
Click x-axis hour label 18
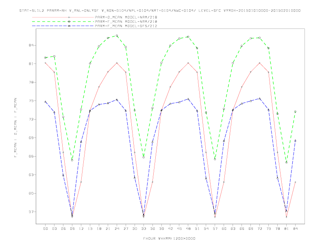pos(99,229)
